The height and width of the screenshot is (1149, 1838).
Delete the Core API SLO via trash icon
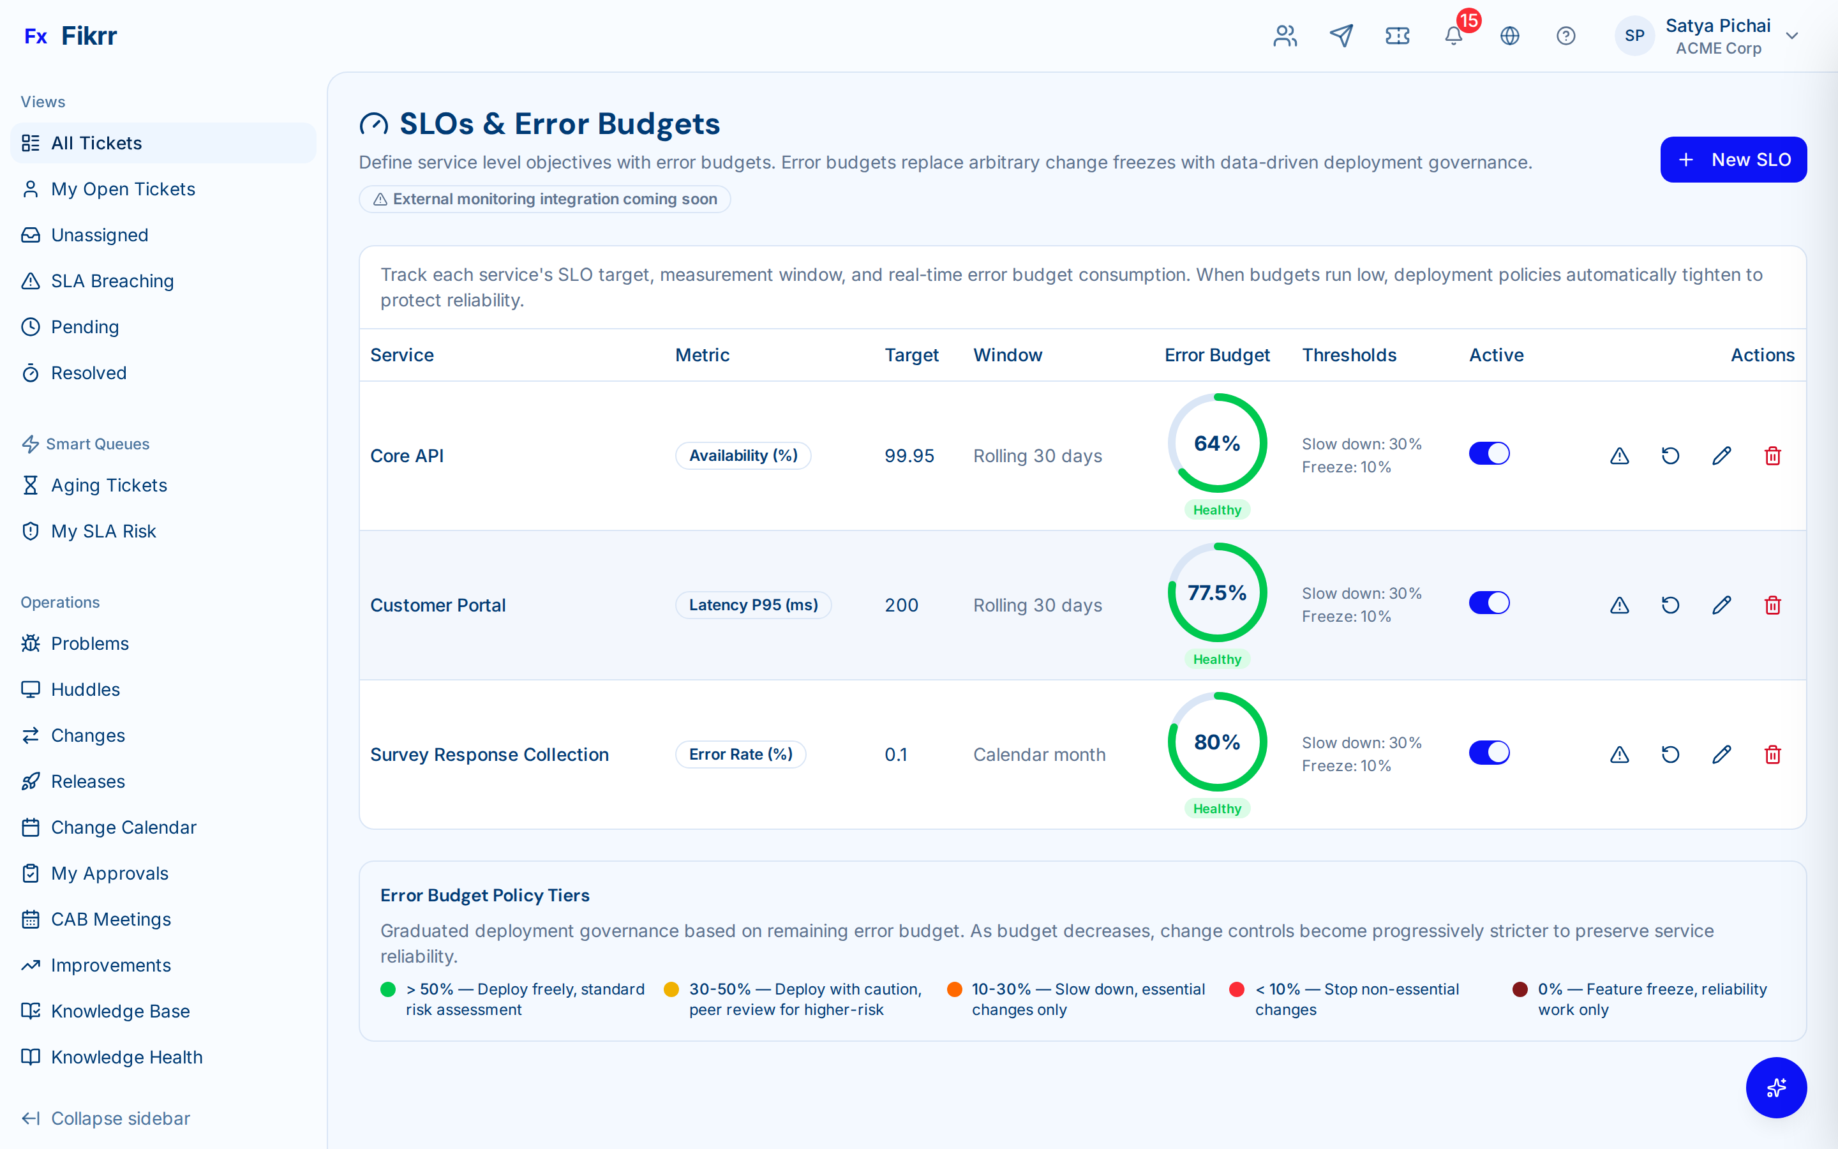pos(1773,455)
